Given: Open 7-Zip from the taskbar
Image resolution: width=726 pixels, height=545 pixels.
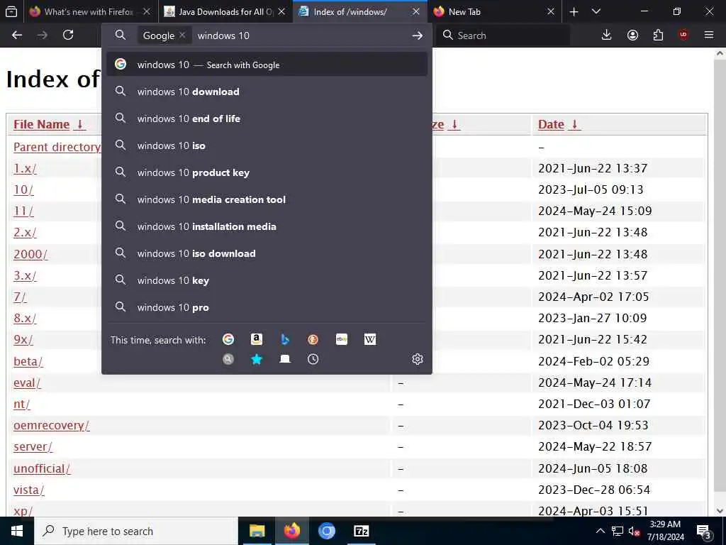Looking at the screenshot, I should [361, 531].
